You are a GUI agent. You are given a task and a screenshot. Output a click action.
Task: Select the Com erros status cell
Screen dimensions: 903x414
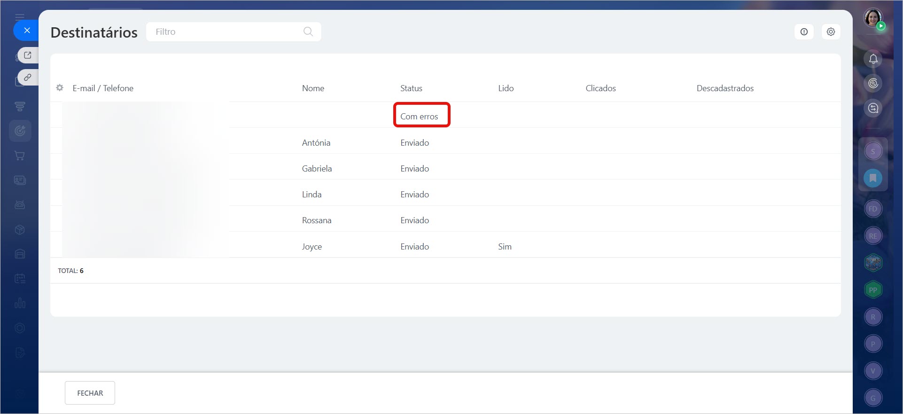coord(419,116)
